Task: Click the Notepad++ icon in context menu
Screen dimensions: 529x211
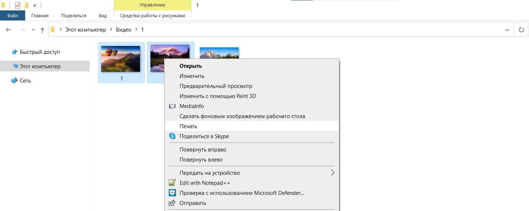Action: (173, 183)
